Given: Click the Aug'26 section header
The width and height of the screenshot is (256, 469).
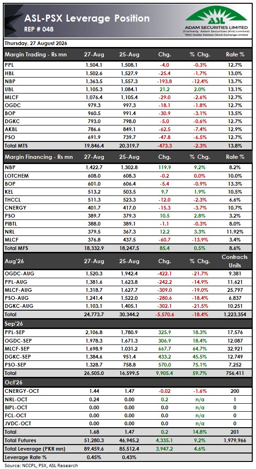Looking at the screenshot, I should 15,261.
